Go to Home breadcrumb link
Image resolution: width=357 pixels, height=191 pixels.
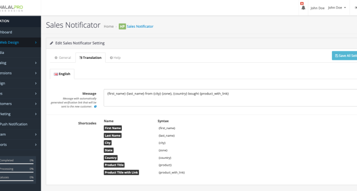(109, 27)
